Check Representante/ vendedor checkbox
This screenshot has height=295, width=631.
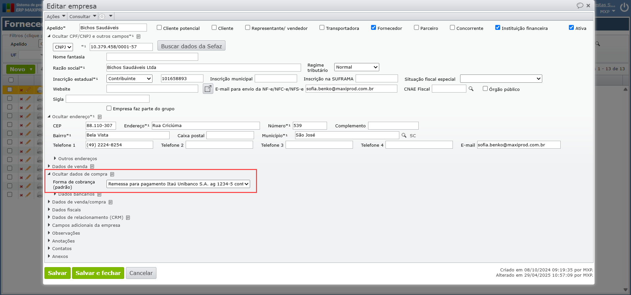[248, 28]
